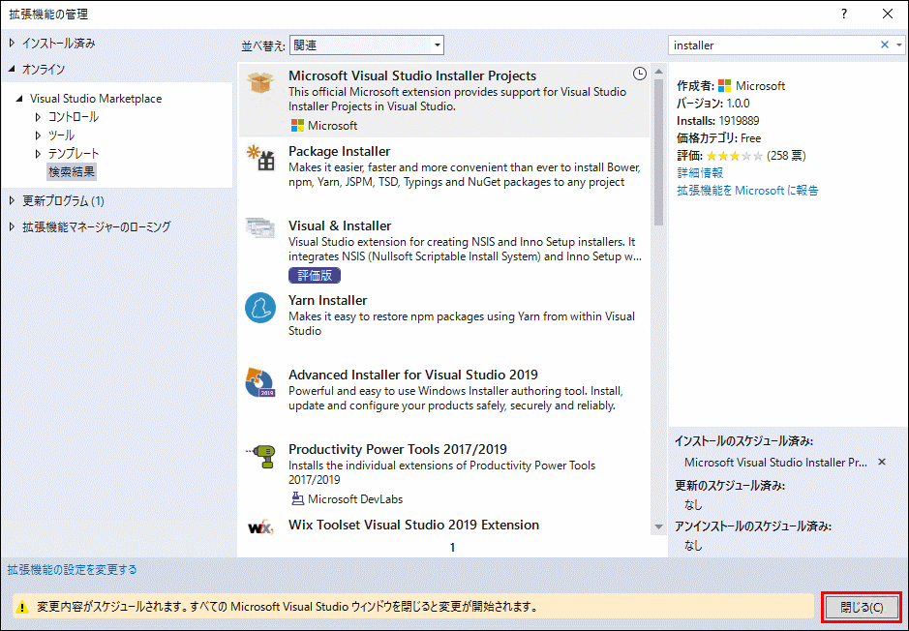
Task: Clear the search box with the X icon
Action: tap(885, 45)
